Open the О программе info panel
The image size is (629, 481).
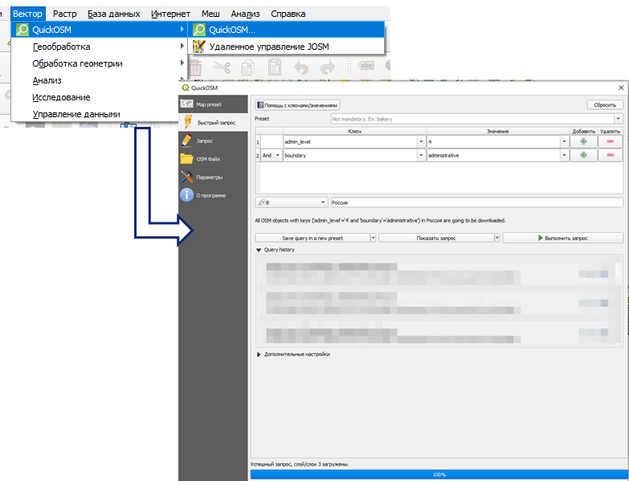tap(213, 195)
